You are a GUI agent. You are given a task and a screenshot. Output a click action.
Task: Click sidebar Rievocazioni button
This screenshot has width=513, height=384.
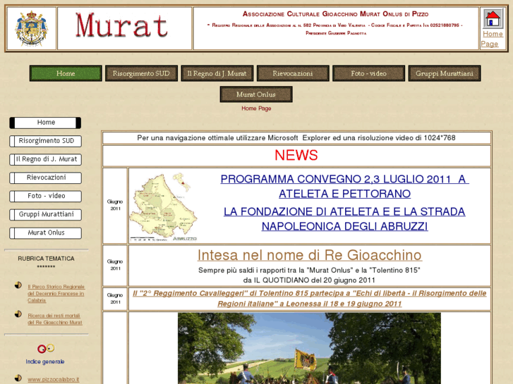pos(45,178)
